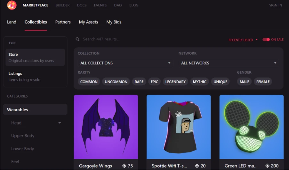289x170 pixels.
Task: Click the Decentraland logo icon
Action: click(12, 5)
